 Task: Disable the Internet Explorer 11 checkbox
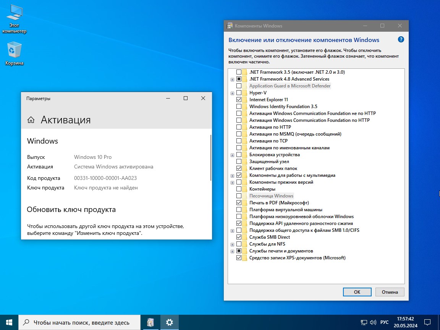coord(239,99)
